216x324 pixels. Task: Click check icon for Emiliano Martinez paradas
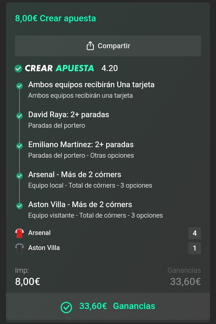click(x=20, y=146)
